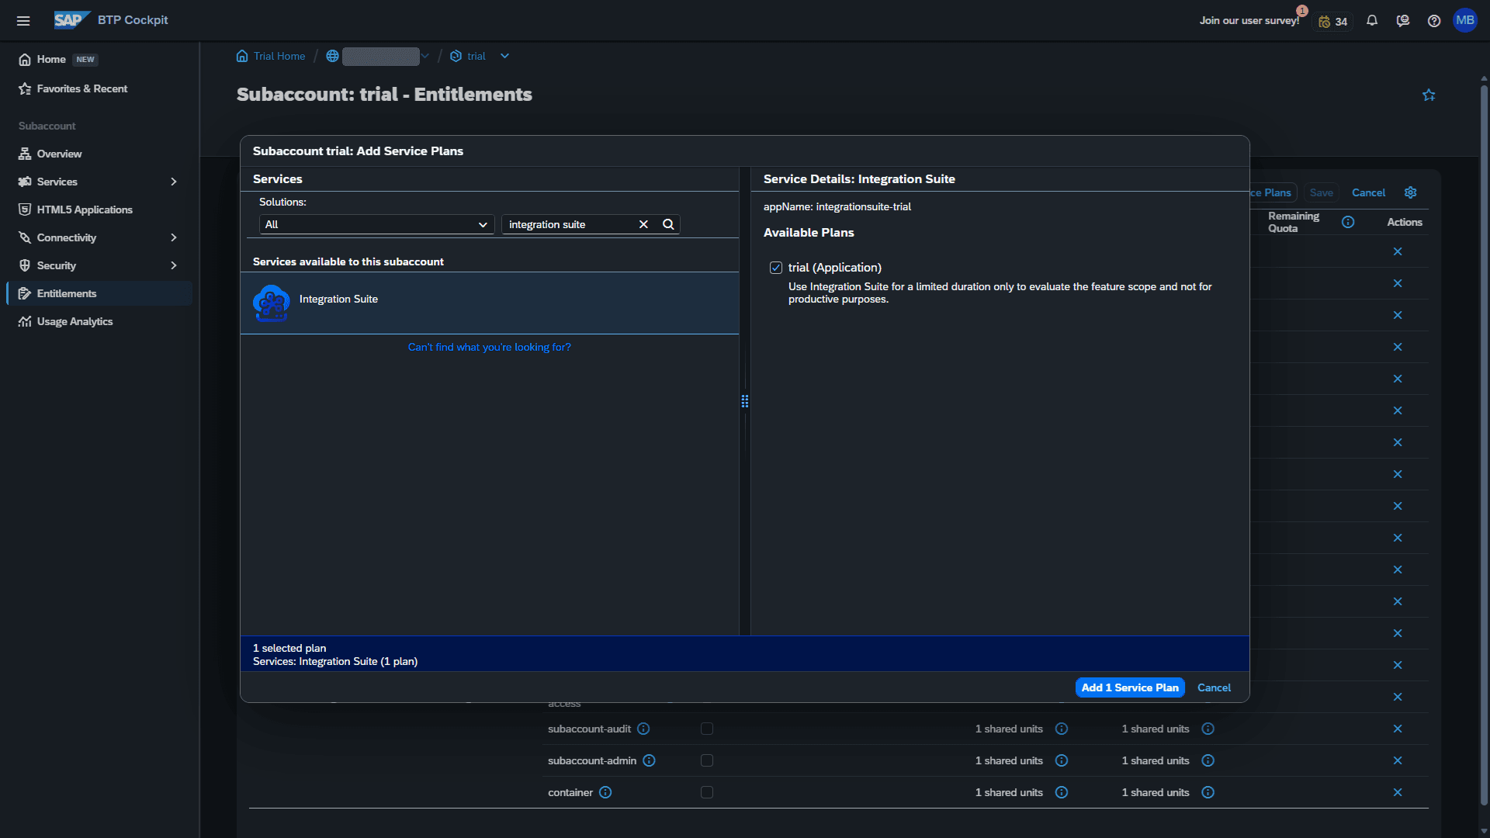Open the hamburger navigation menu
1490x838 pixels.
(23, 21)
